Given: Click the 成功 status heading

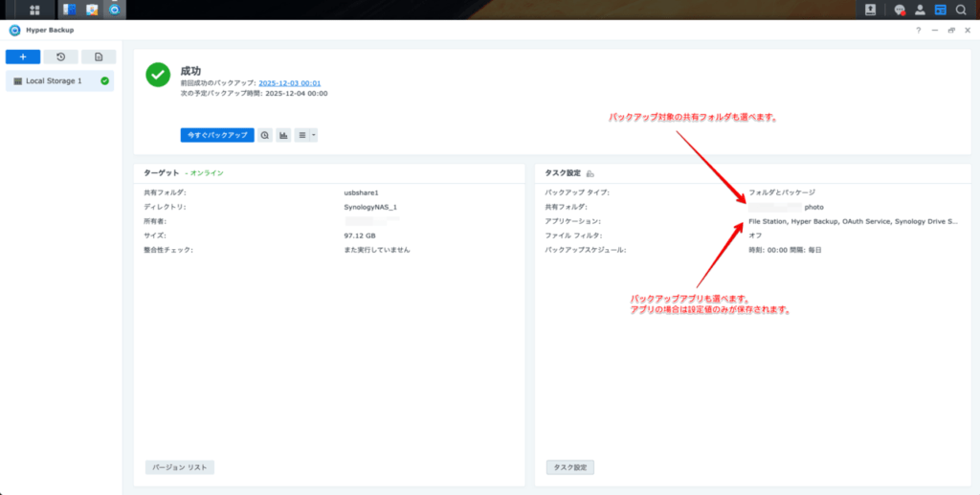Looking at the screenshot, I should pos(190,71).
